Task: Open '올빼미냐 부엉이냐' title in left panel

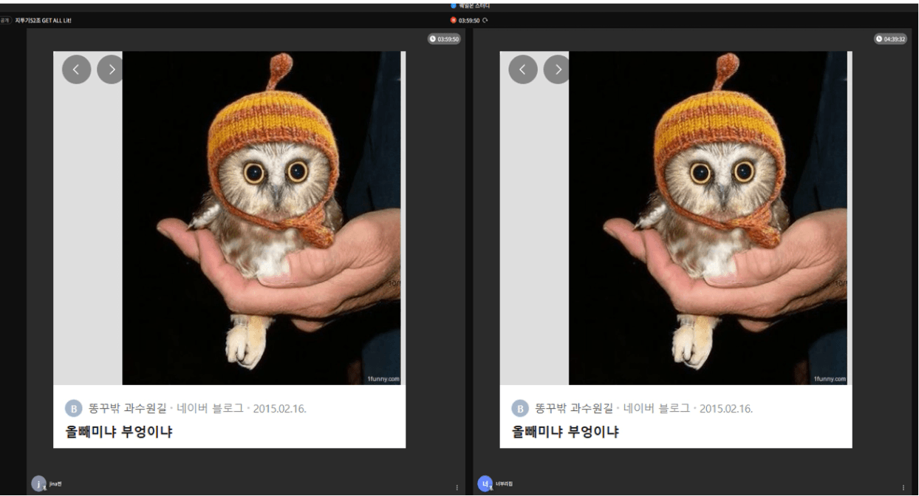Action: [x=119, y=432]
